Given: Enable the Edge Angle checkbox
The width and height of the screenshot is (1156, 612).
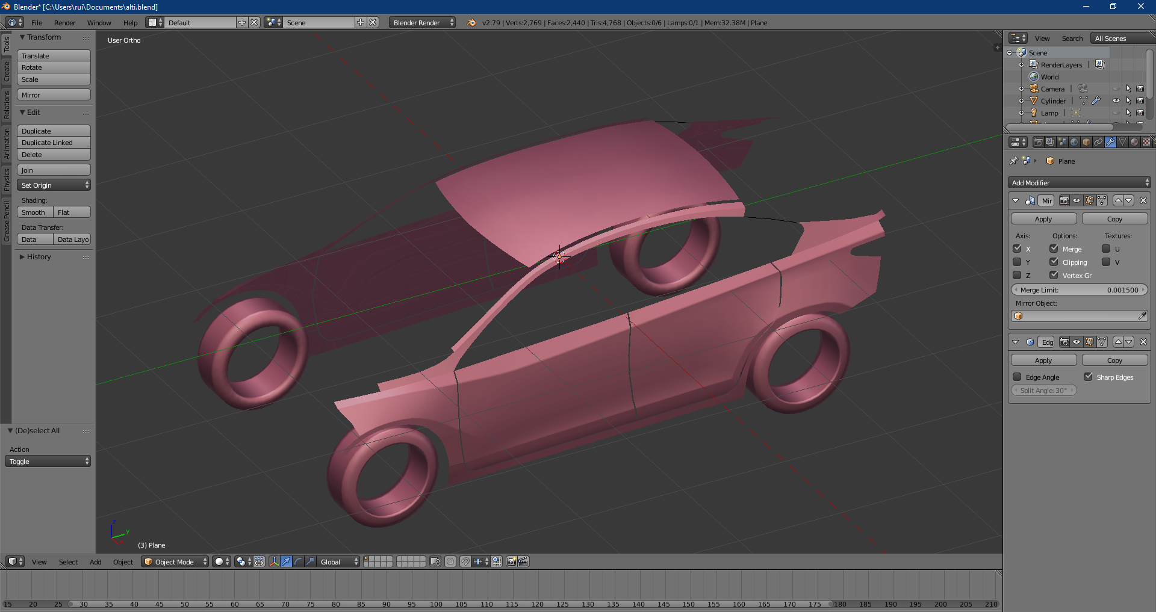Looking at the screenshot, I should point(1017,377).
